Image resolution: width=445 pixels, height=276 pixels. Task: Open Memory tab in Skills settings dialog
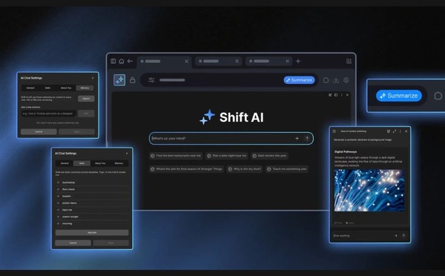pyautogui.click(x=119, y=163)
